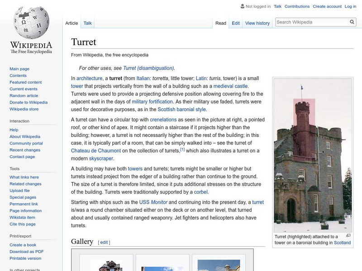Click Download as PDF in sidebar

point(26,252)
